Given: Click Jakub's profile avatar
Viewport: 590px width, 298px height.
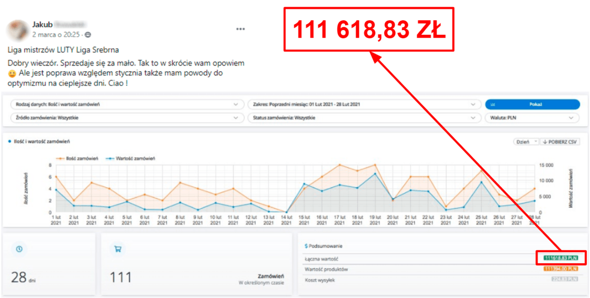Looking at the screenshot, I should coord(17,29).
